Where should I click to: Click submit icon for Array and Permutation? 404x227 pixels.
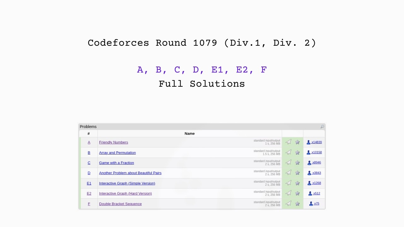(x=288, y=152)
